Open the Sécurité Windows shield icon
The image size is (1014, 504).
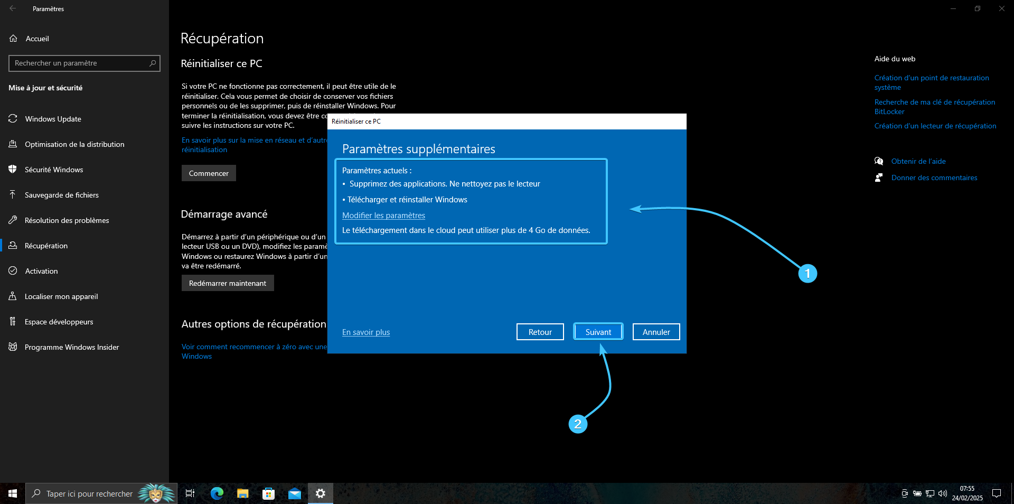click(13, 170)
